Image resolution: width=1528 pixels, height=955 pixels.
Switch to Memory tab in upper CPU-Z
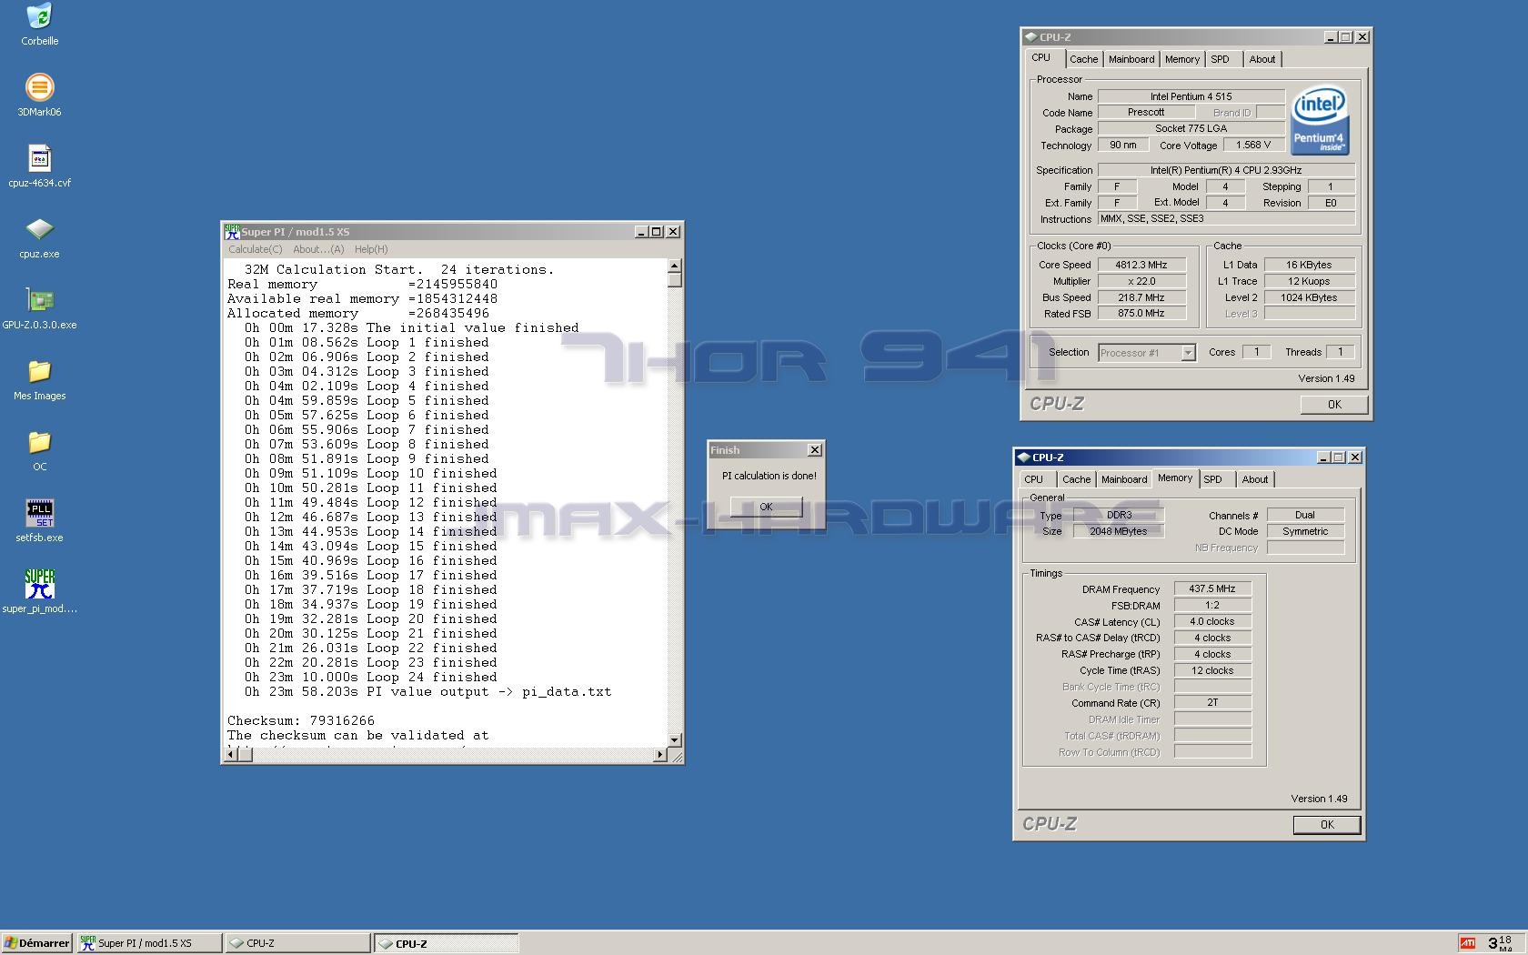[1182, 59]
